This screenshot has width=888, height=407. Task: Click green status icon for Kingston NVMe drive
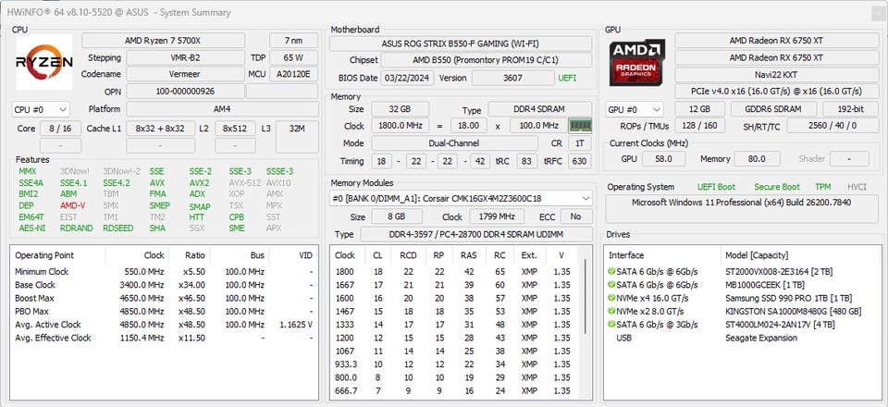(611, 312)
